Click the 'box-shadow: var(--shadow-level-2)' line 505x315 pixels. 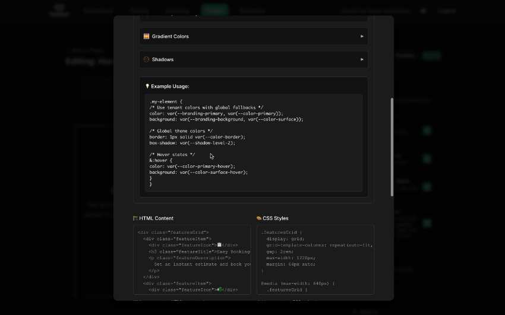(192, 143)
